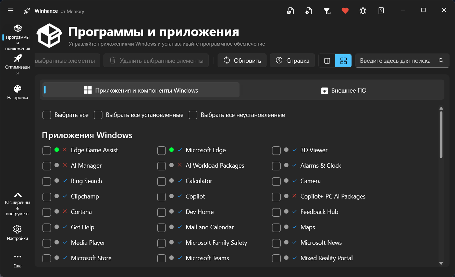455x277 pixels.
Task: Click the green status dot beside Microsoft Edge
Action: pos(172,150)
